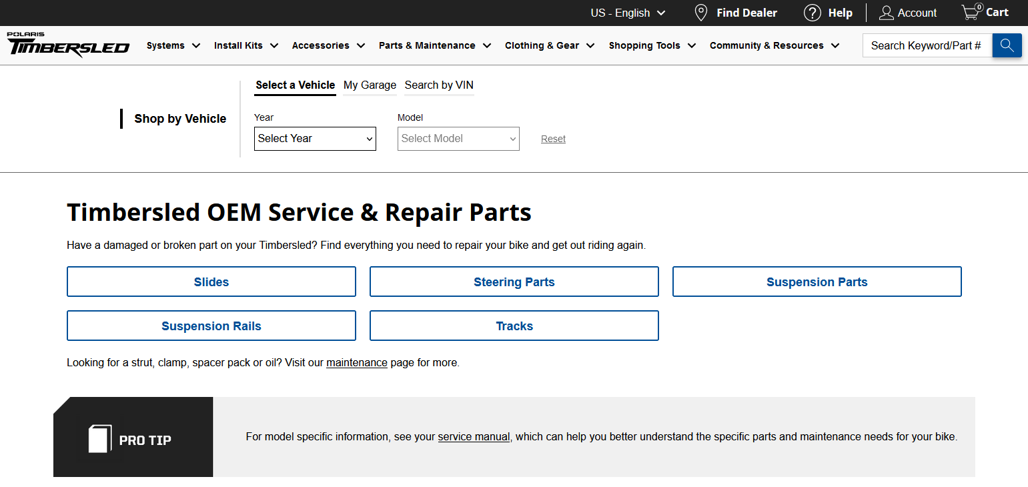
Task: Expand the Systems menu
Action: point(173,45)
